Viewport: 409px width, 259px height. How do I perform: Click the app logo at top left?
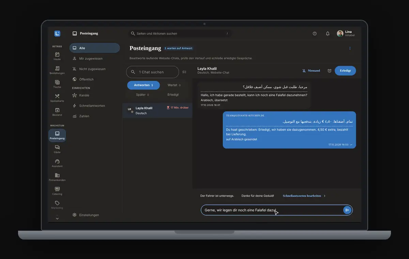(57, 33)
